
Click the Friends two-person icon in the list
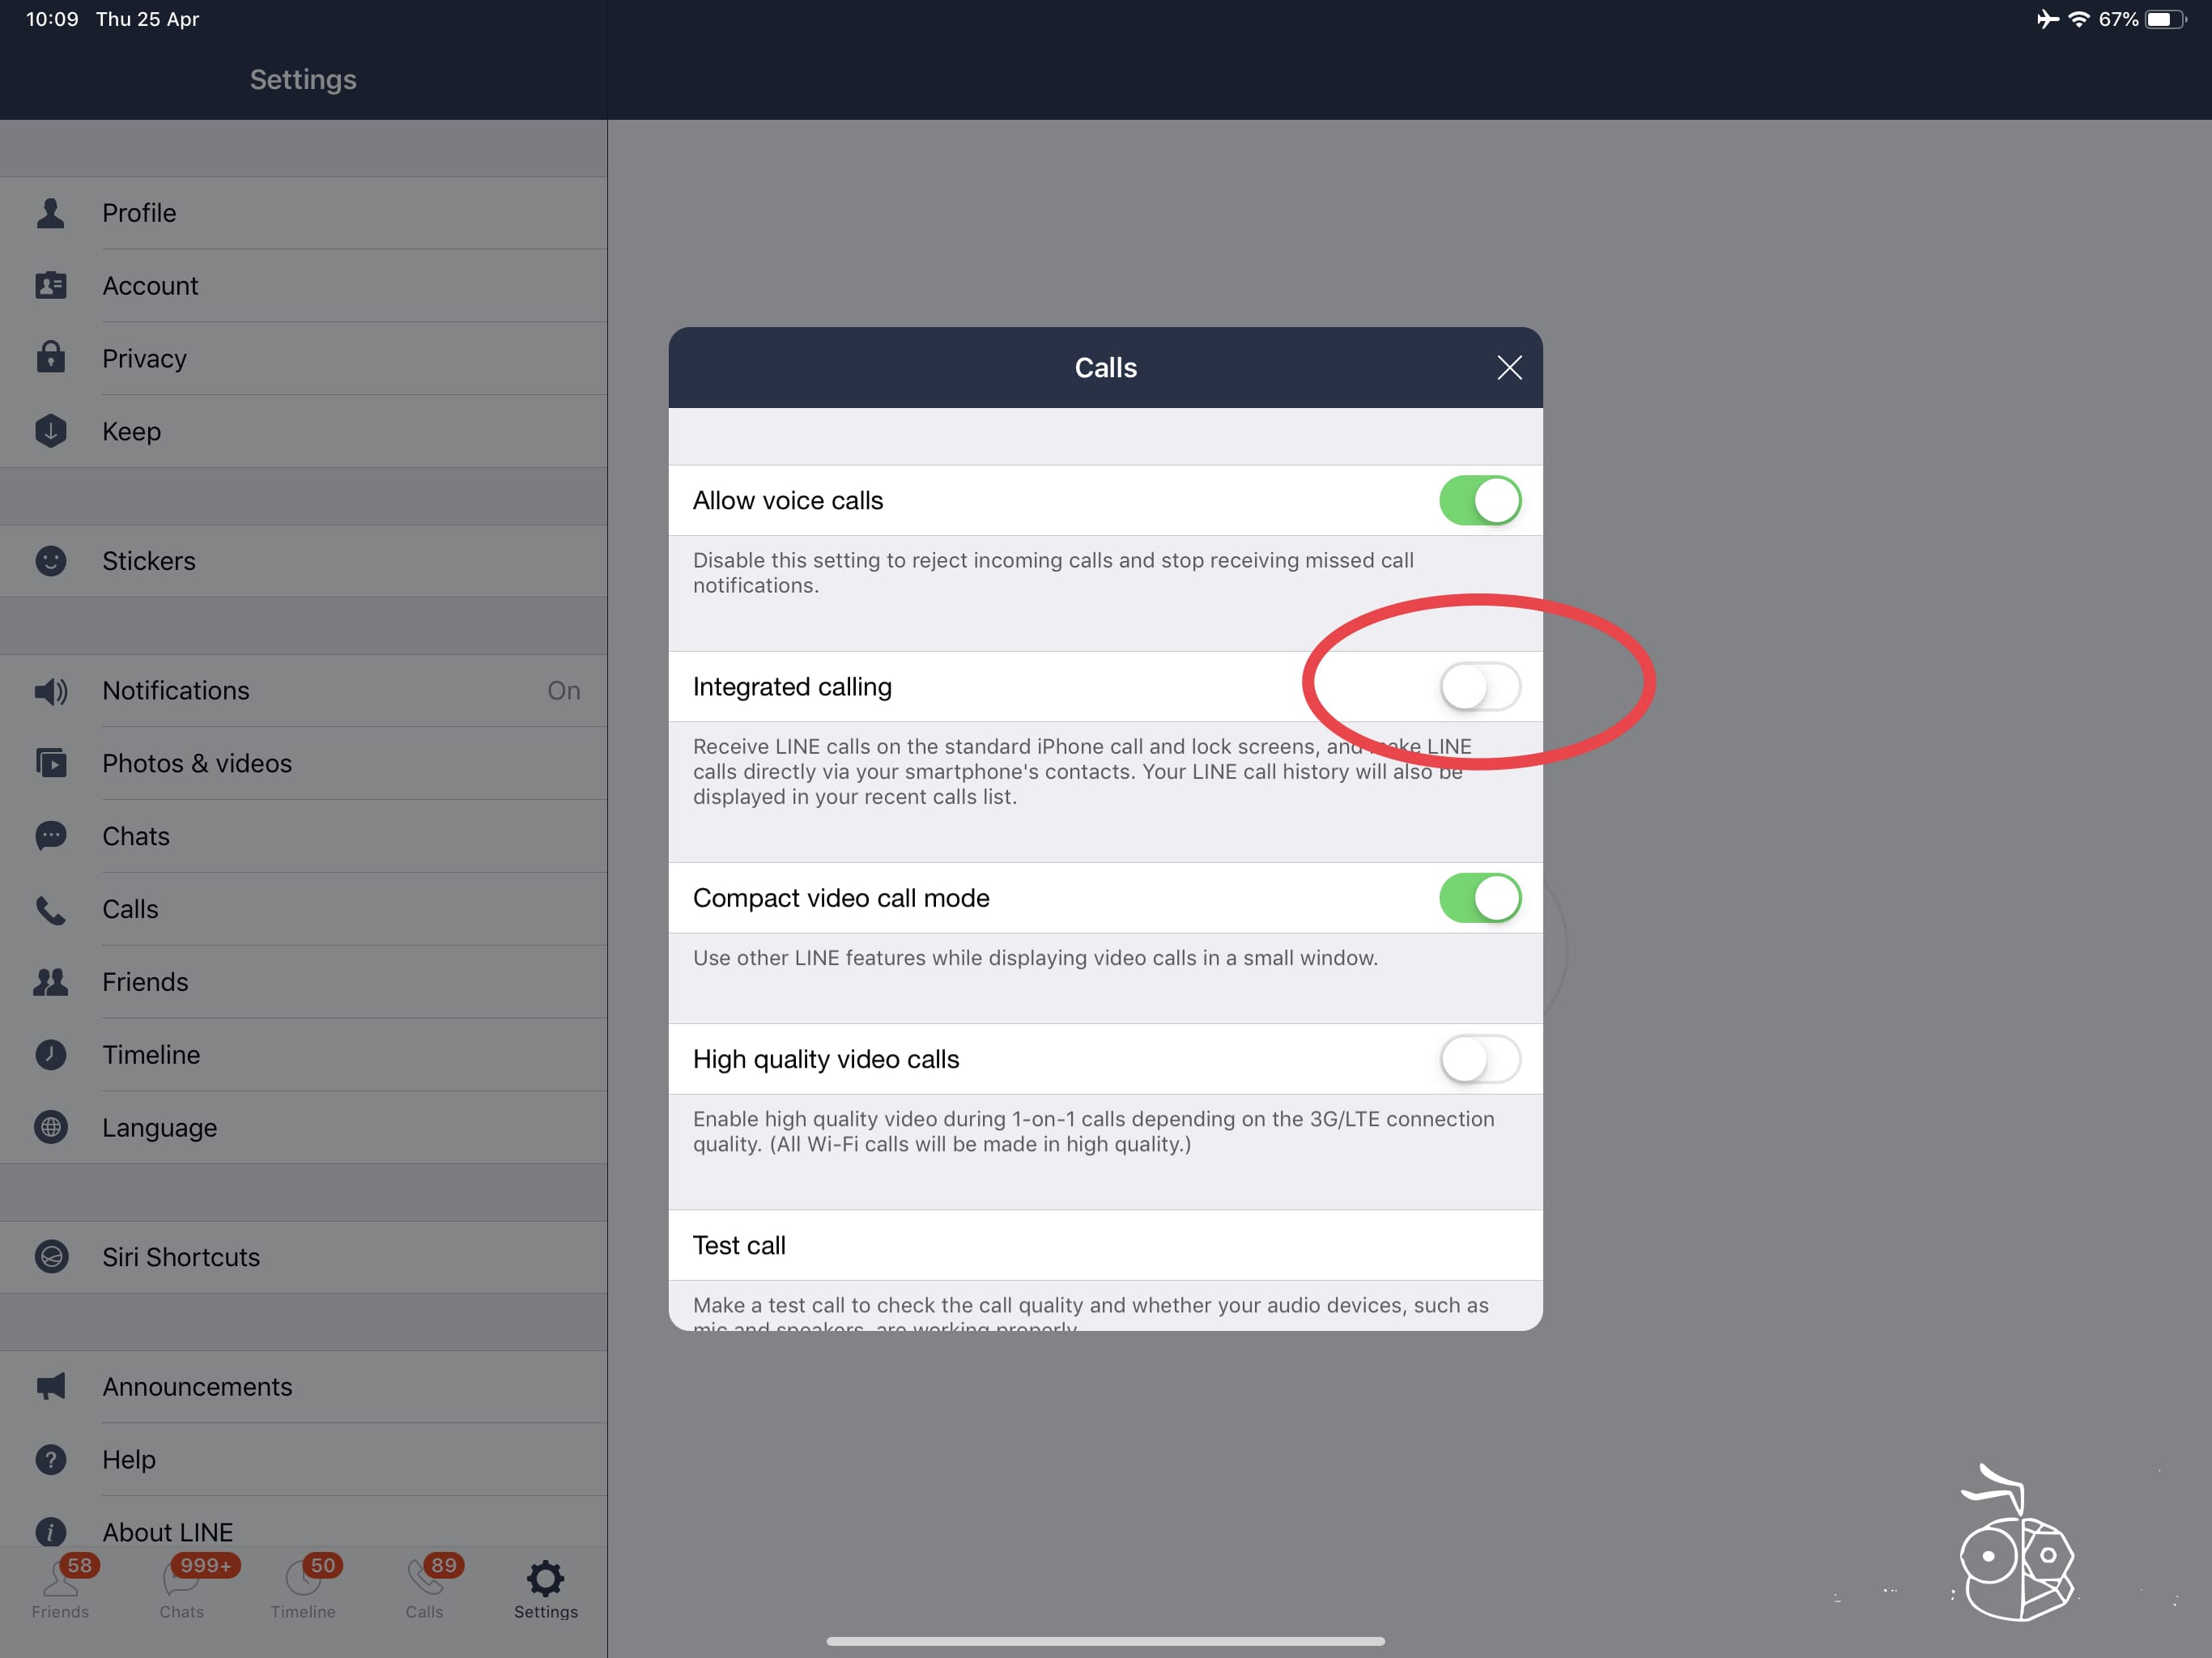point(50,982)
